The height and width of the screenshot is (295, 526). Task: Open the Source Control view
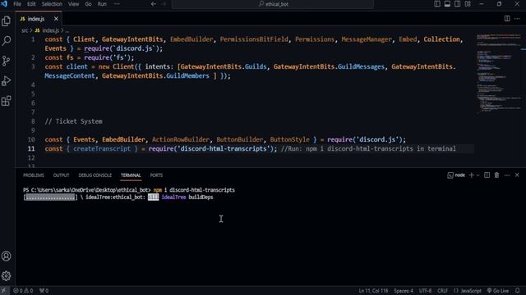coord(7,61)
